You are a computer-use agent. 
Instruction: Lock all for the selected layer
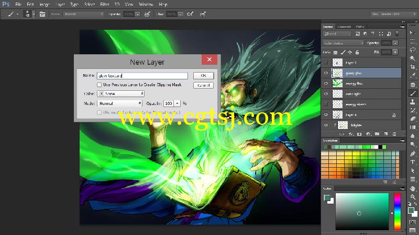coord(357,52)
